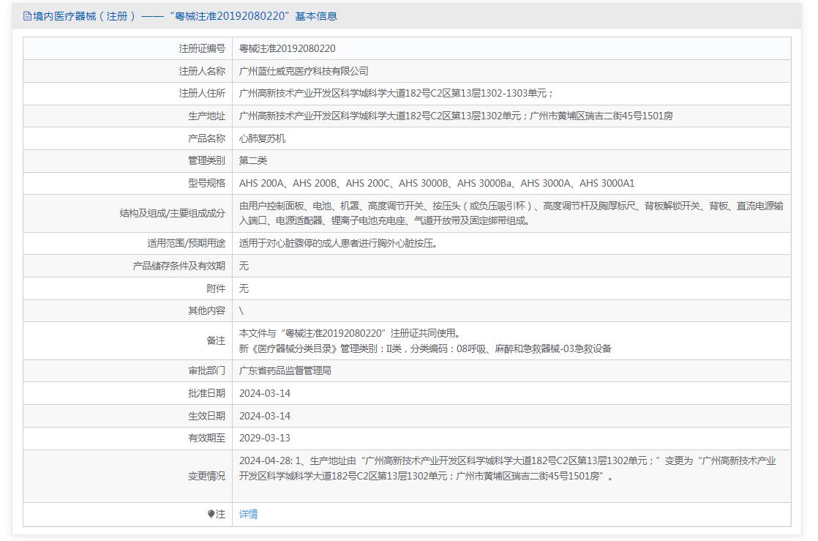This screenshot has height=541, width=818.
Task: Click the registrant name 广州蓝仕威克医疗科技有限公司
Action: click(304, 71)
